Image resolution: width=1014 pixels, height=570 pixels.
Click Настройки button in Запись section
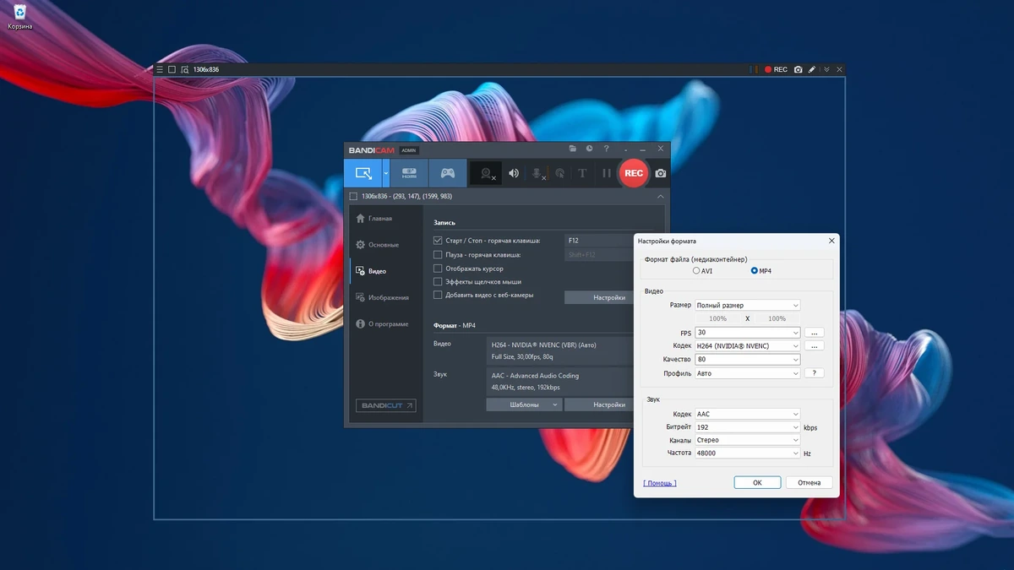click(x=599, y=297)
